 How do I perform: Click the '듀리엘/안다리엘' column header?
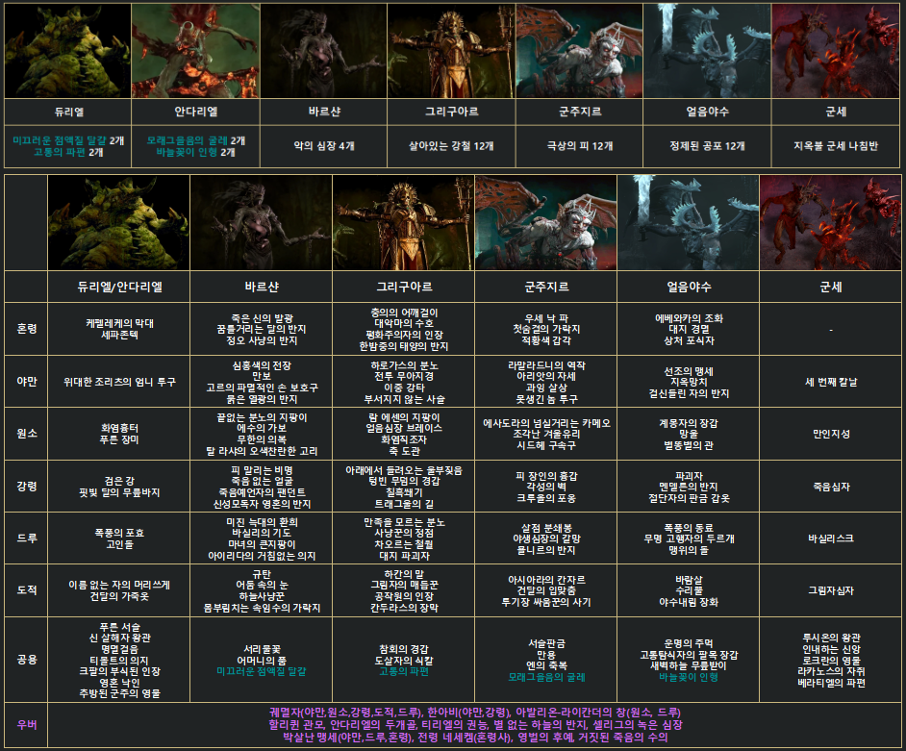pos(119,287)
